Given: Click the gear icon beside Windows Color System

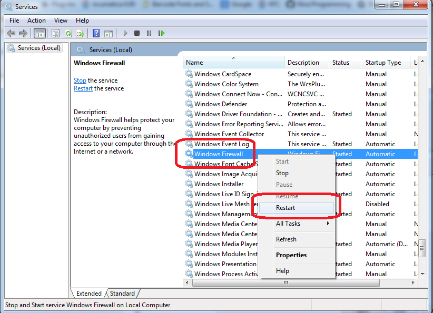Looking at the screenshot, I should tap(189, 84).
